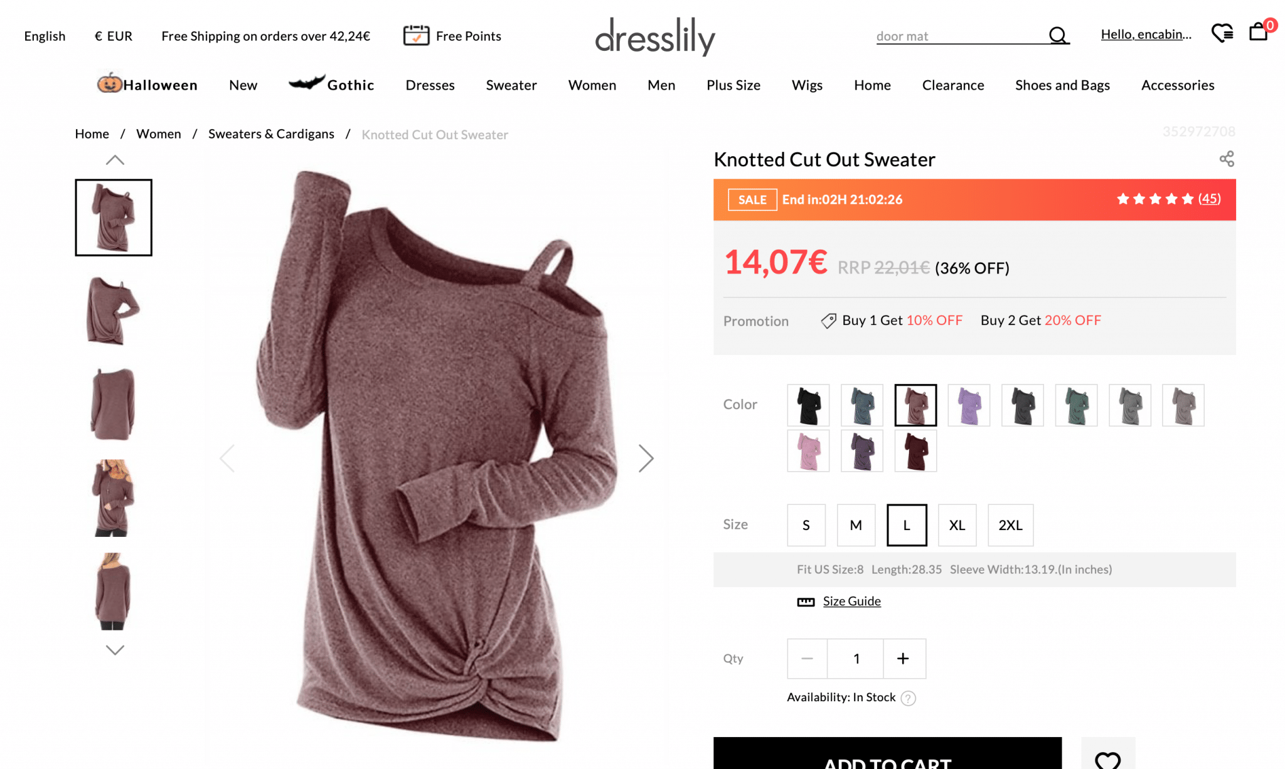Show next product image with right arrow
The image size is (1285, 769).
pos(646,459)
